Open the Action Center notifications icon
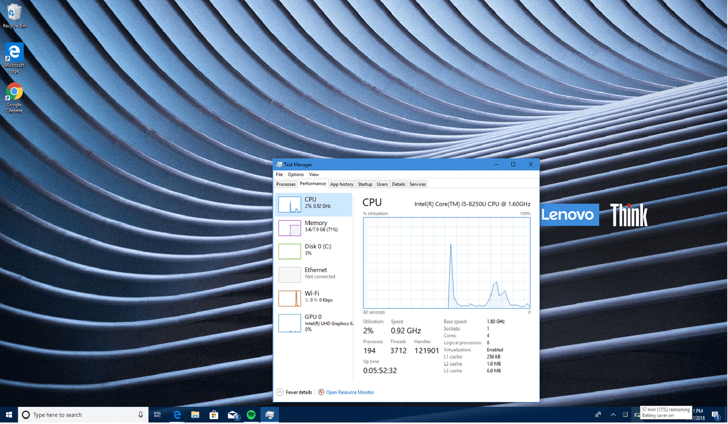 (x=715, y=415)
